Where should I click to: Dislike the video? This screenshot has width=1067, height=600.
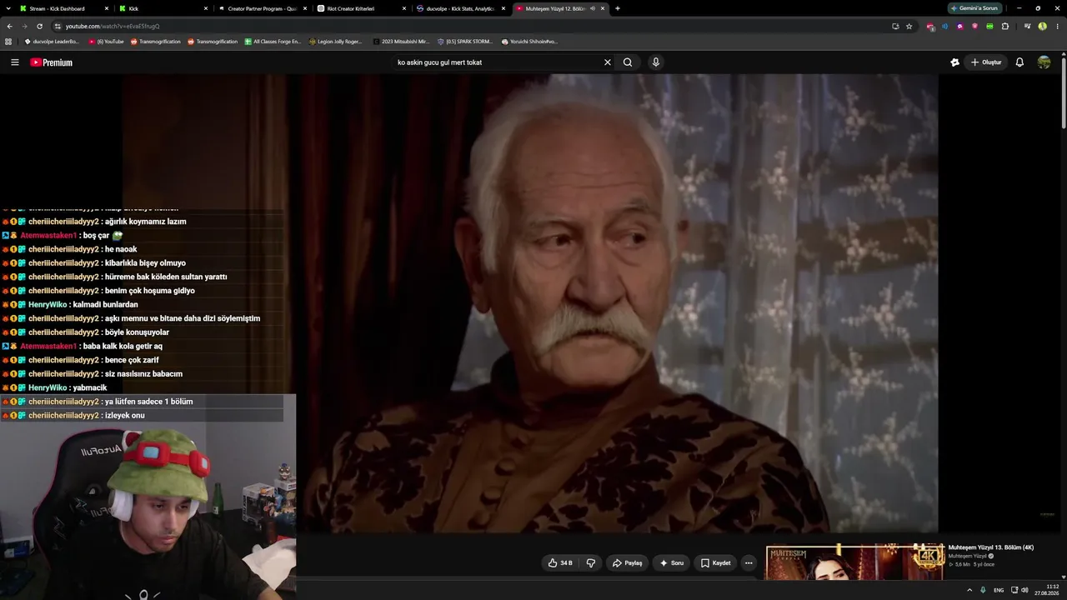(x=591, y=563)
